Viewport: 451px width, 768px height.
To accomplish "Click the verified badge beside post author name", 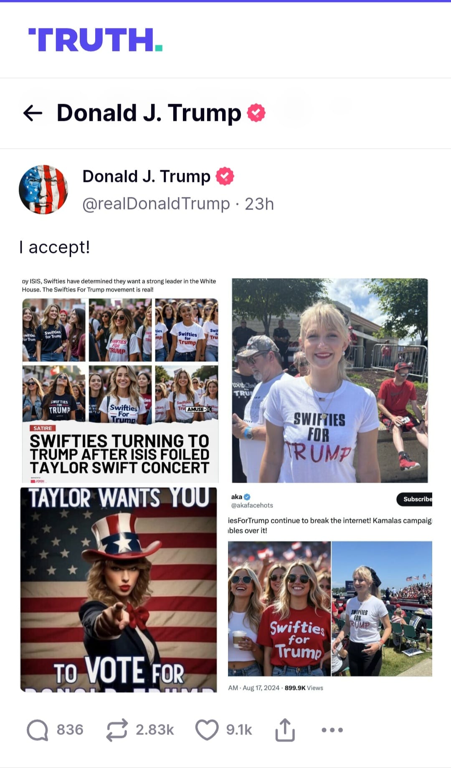I will 225,176.
